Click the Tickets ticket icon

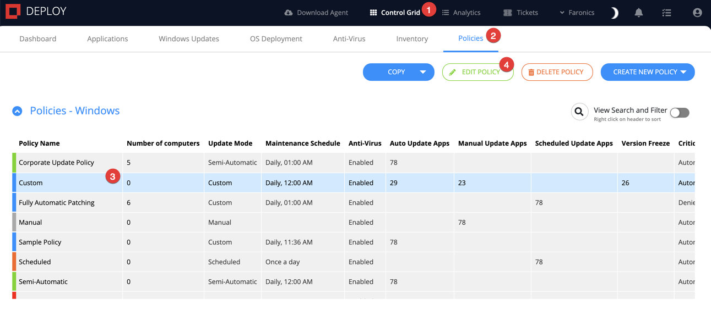(x=508, y=12)
